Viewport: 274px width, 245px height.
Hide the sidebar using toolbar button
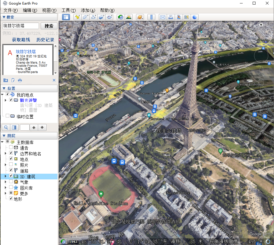coord(66,17)
